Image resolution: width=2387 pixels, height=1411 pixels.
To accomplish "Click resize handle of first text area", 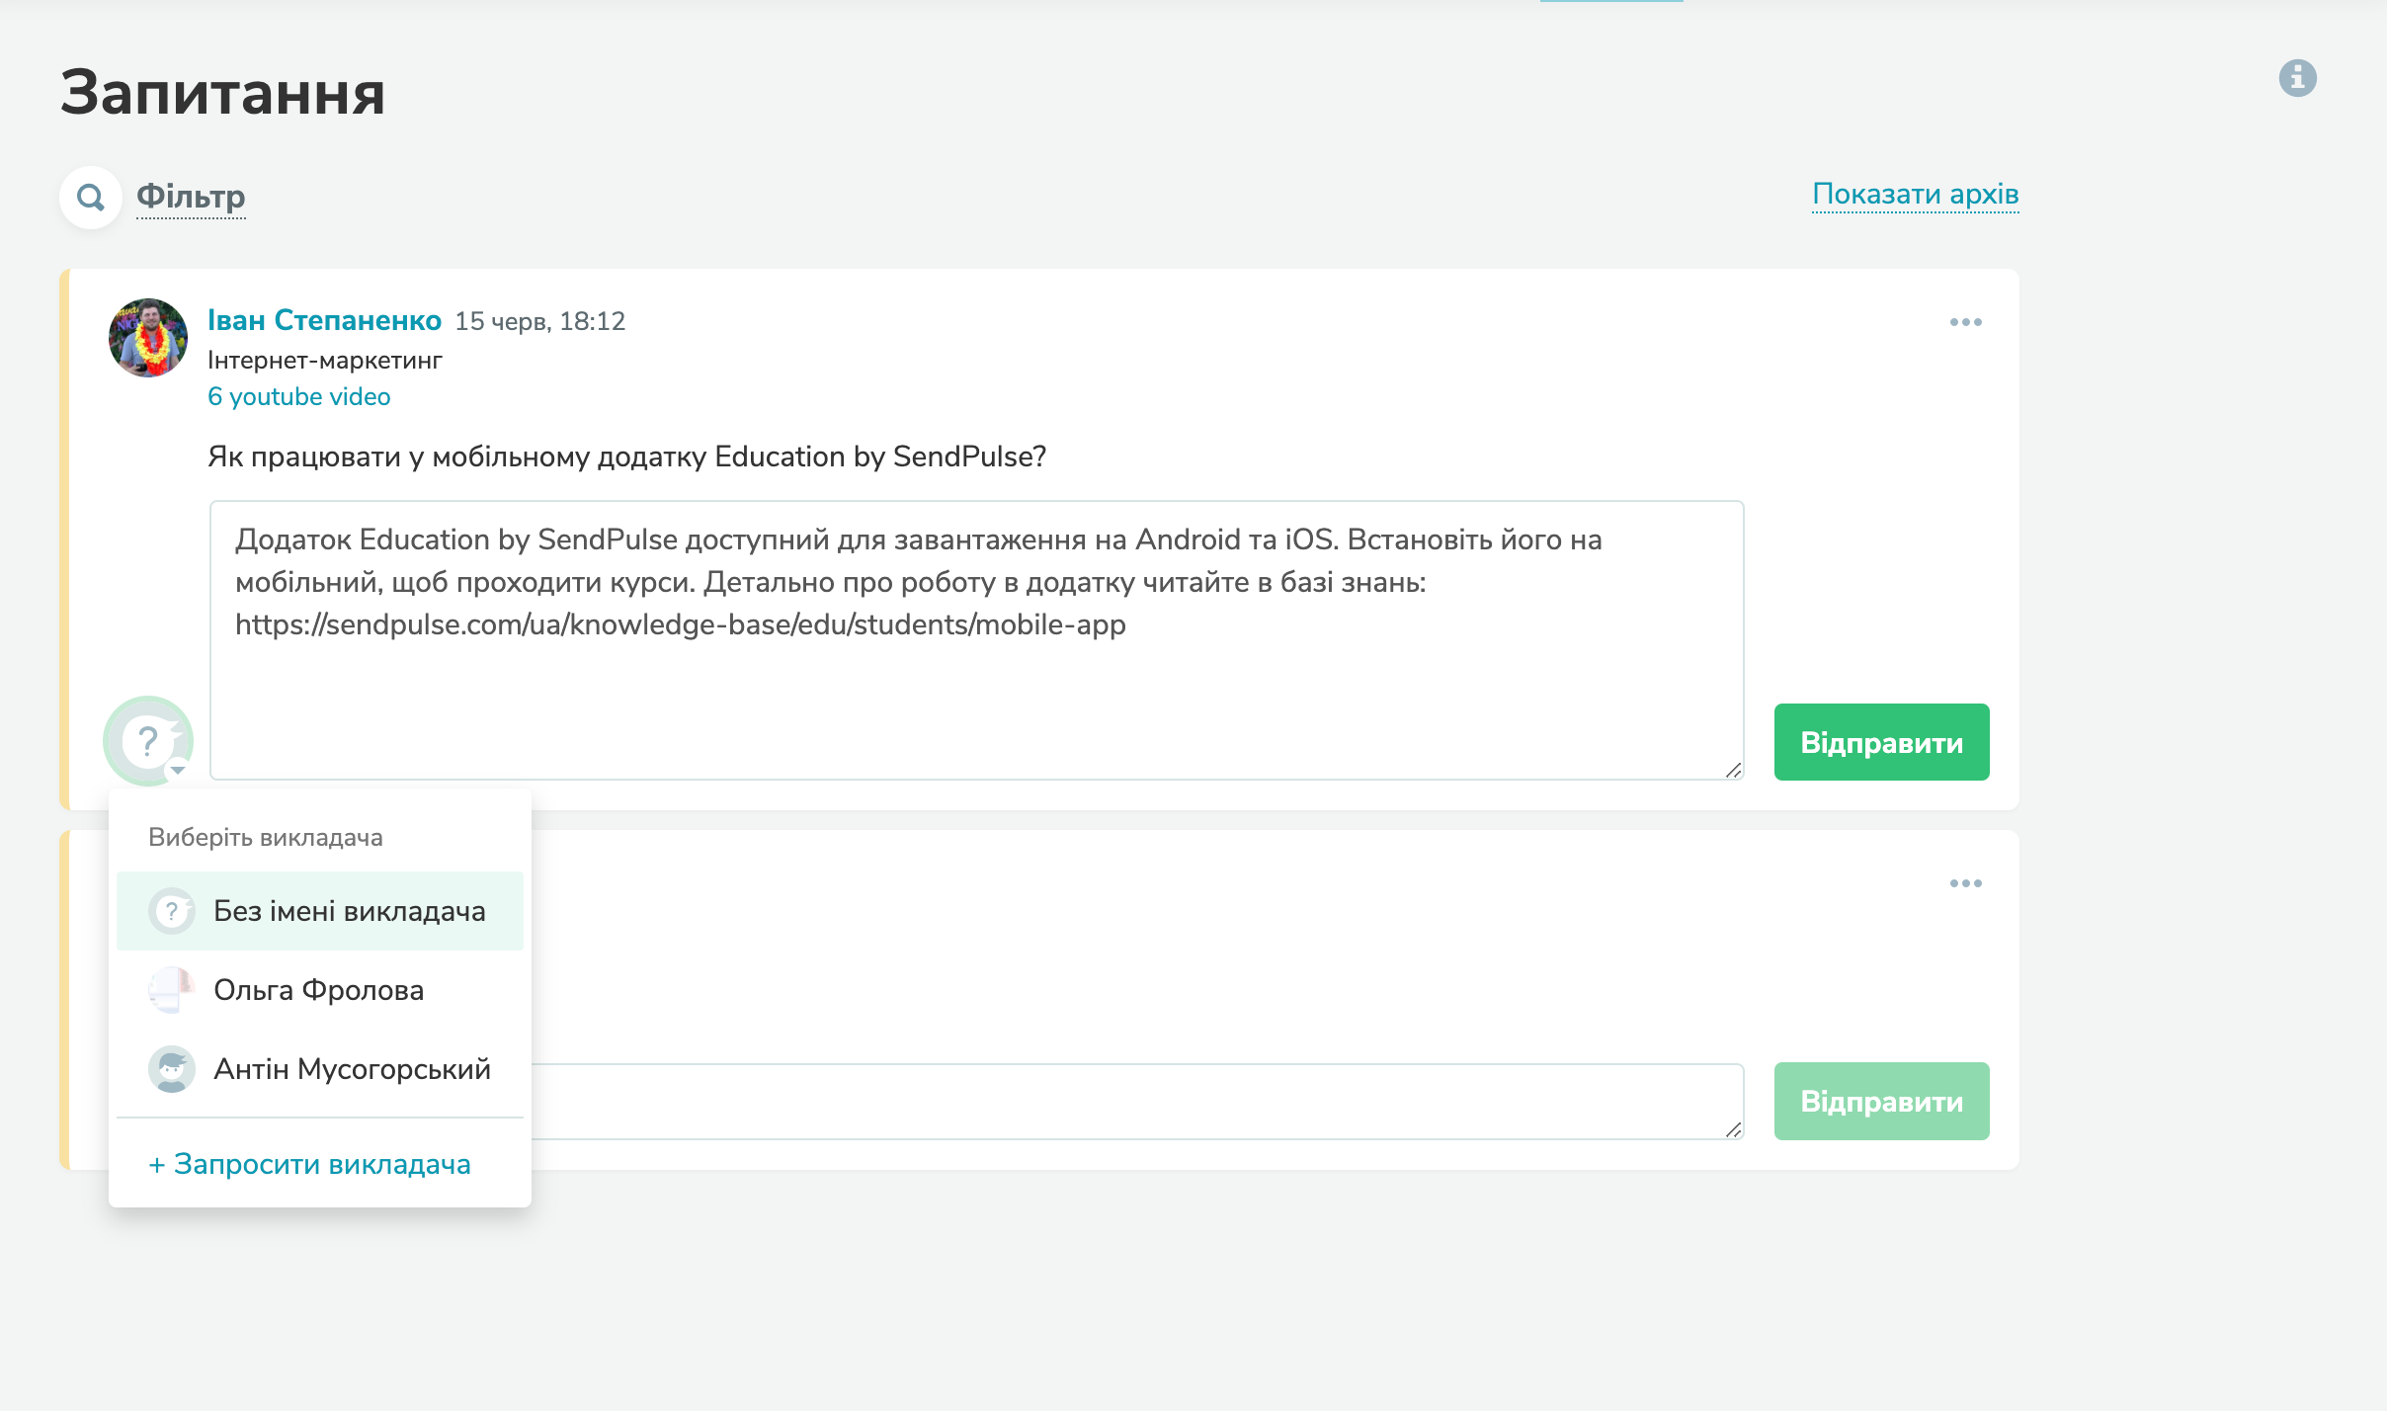I will coord(1733,770).
